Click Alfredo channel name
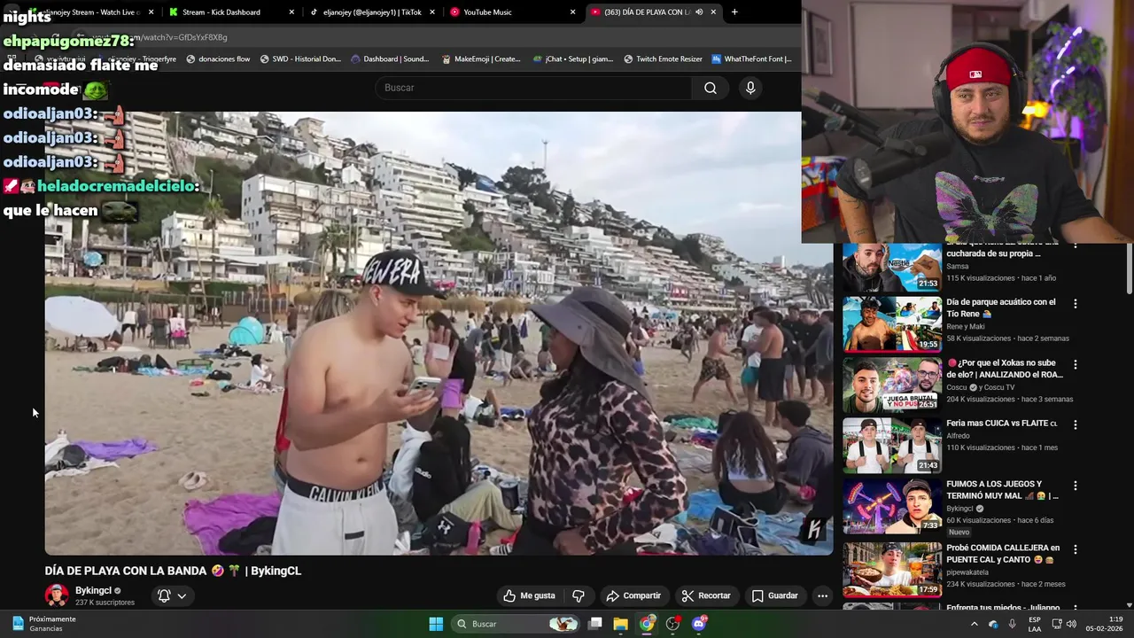Screen dimensions: 1134x638 click(x=958, y=436)
